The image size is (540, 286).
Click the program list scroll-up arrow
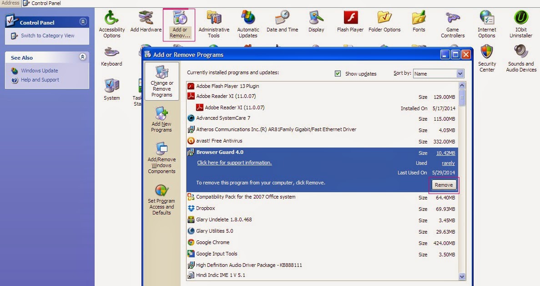tap(462, 85)
